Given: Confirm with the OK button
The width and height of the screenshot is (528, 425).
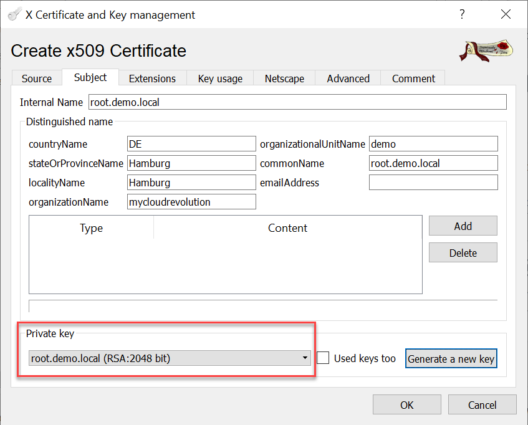Looking at the screenshot, I should coord(406,405).
